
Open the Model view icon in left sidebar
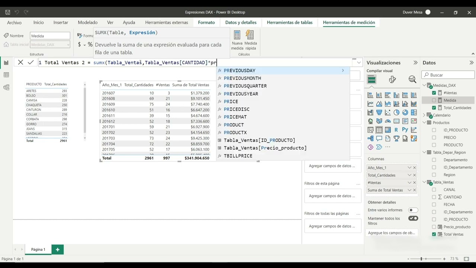point(6,87)
